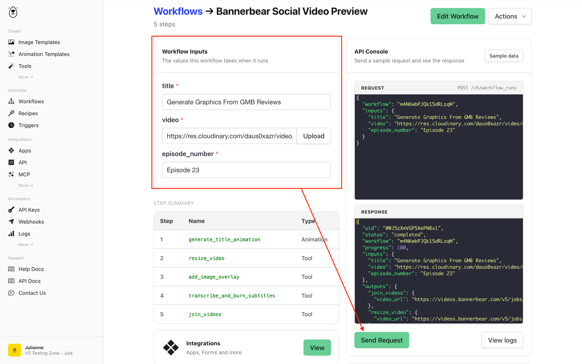The height and width of the screenshot is (364, 582).
Task: Open the resize_video step link
Action: pos(207,258)
